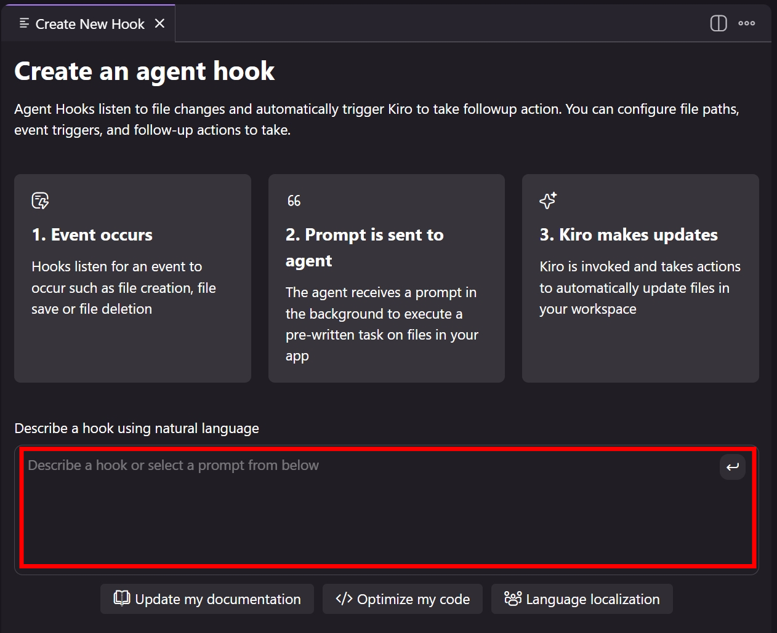Click the quote icon above "2. Prompt is sent to agent"
The width and height of the screenshot is (777, 633).
tap(294, 201)
